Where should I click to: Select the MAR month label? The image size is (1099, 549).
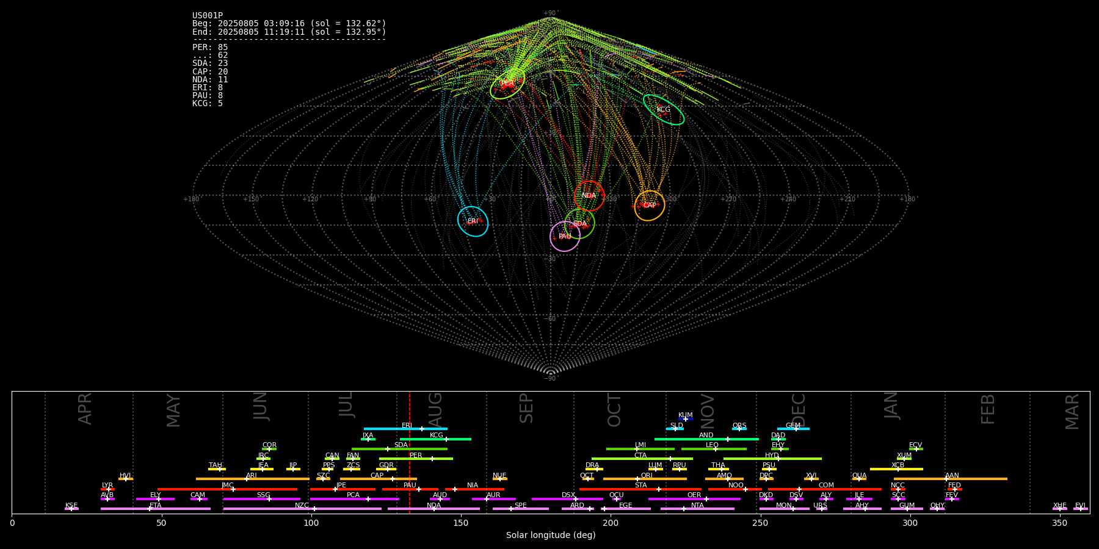coord(1072,411)
